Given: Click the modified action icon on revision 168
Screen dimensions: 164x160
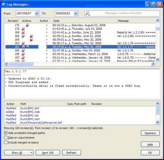Looking at the screenshot, I should pyautogui.click(x=23, y=36).
